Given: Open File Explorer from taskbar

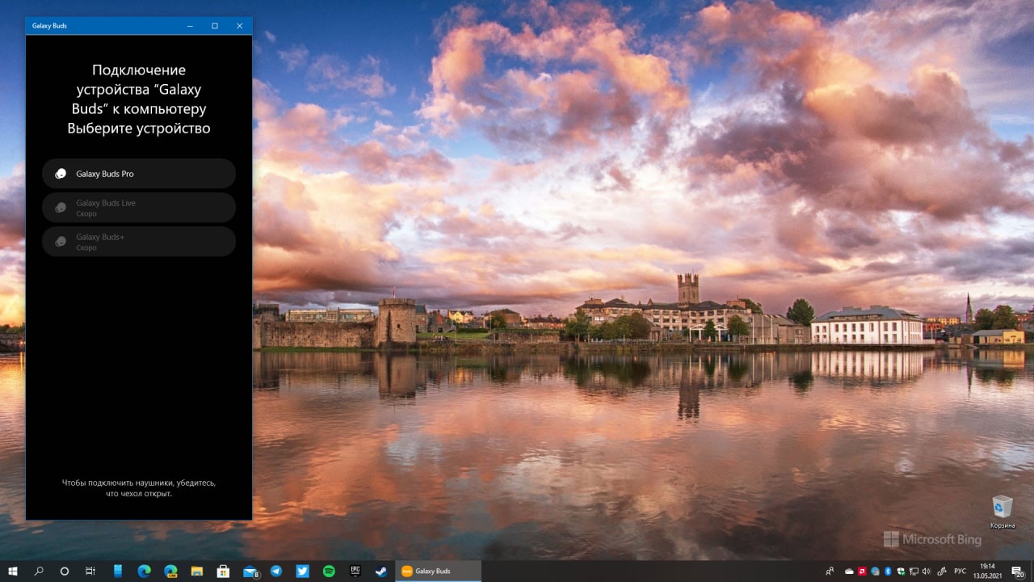Looking at the screenshot, I should click(197, 571).
